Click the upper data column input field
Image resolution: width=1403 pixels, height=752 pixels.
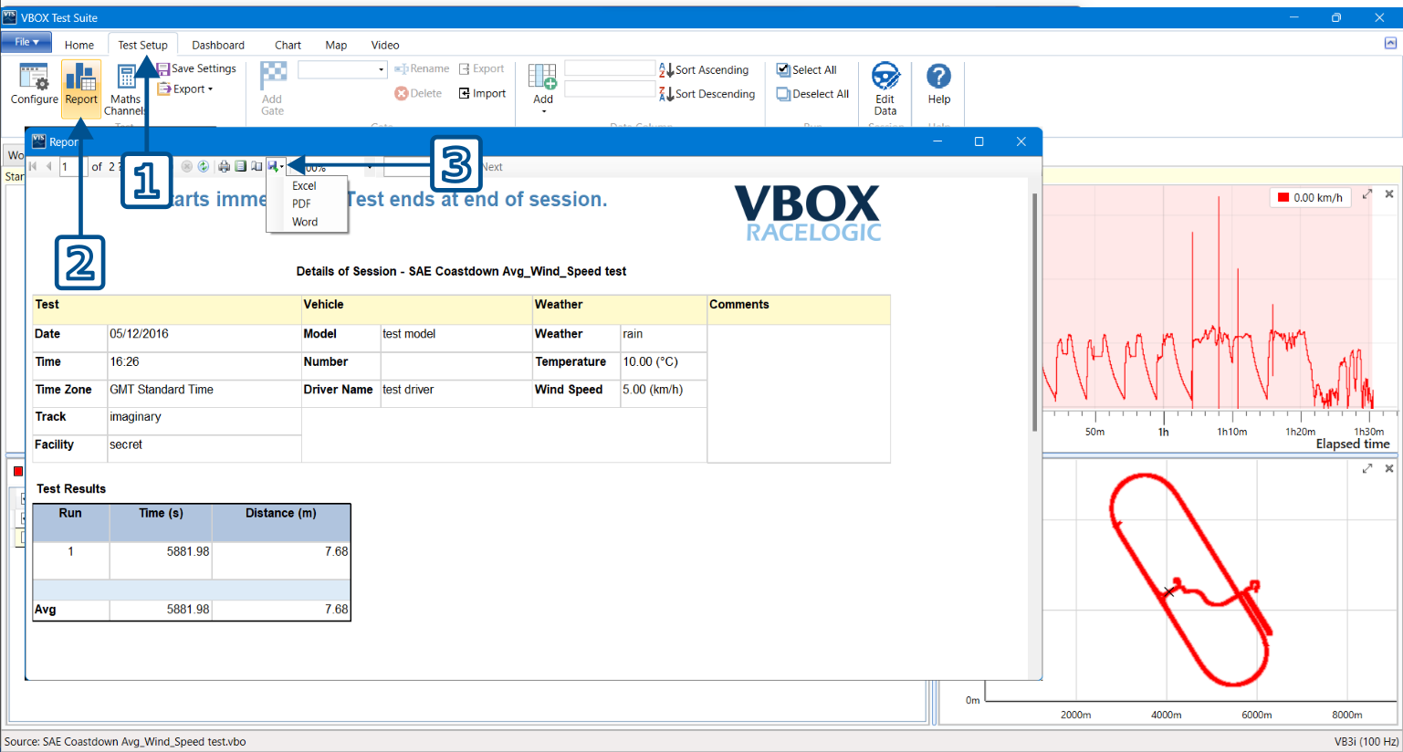click(610, 68)
